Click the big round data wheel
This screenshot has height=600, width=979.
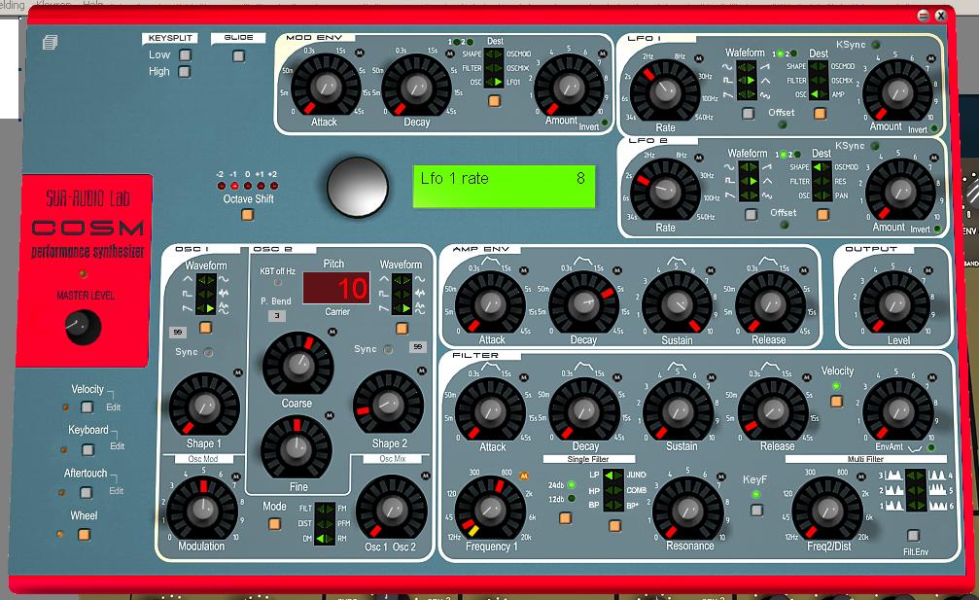(357, 187)
